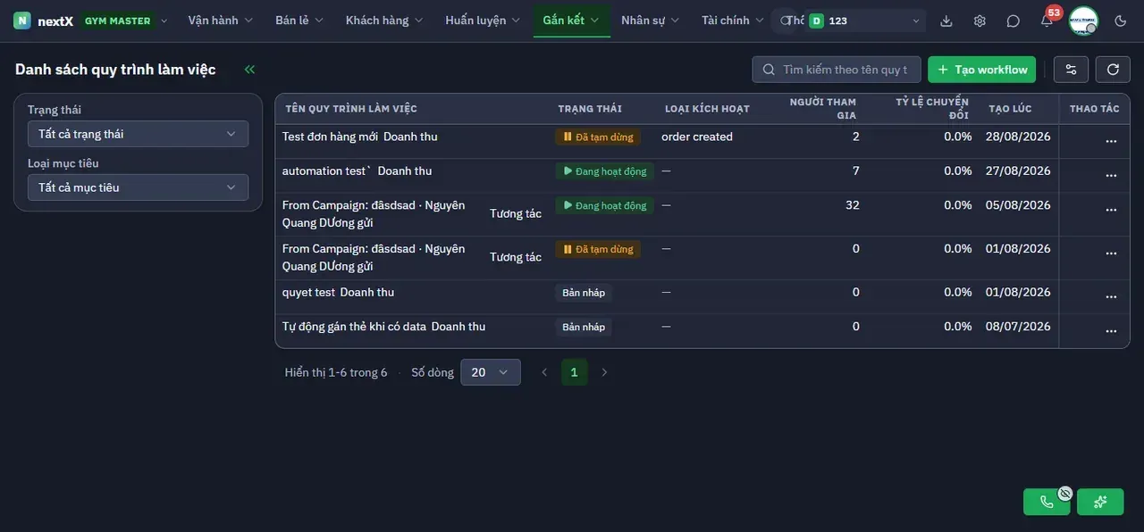Open the Khách hàng menu
This screenshot has height=532, width=1144.
click(x=384, y=21)
